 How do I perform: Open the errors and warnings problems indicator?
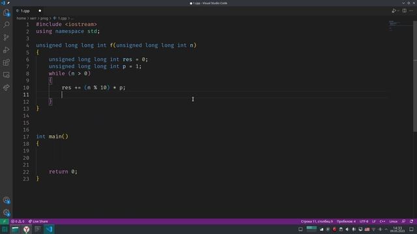click(x=18, y=221)
